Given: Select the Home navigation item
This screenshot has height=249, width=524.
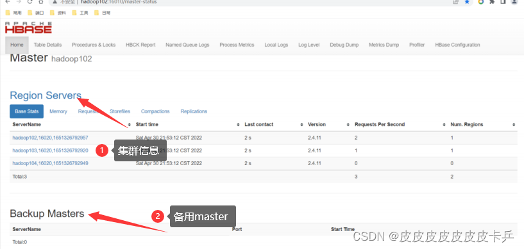Looking at the screenshot, I should tap(17, 45).
